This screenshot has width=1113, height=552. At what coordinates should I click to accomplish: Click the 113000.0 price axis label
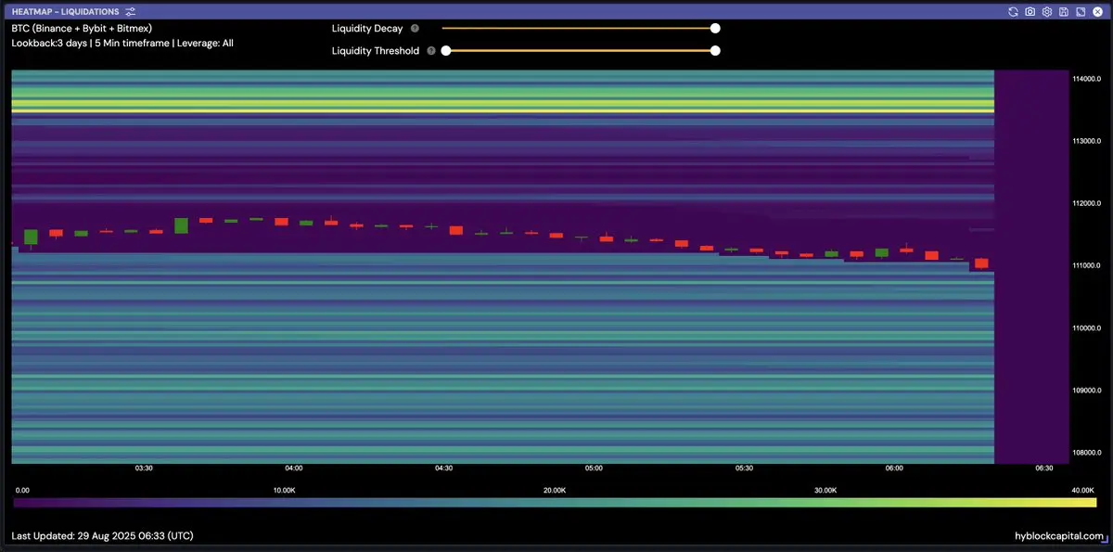click(1087, 141)
